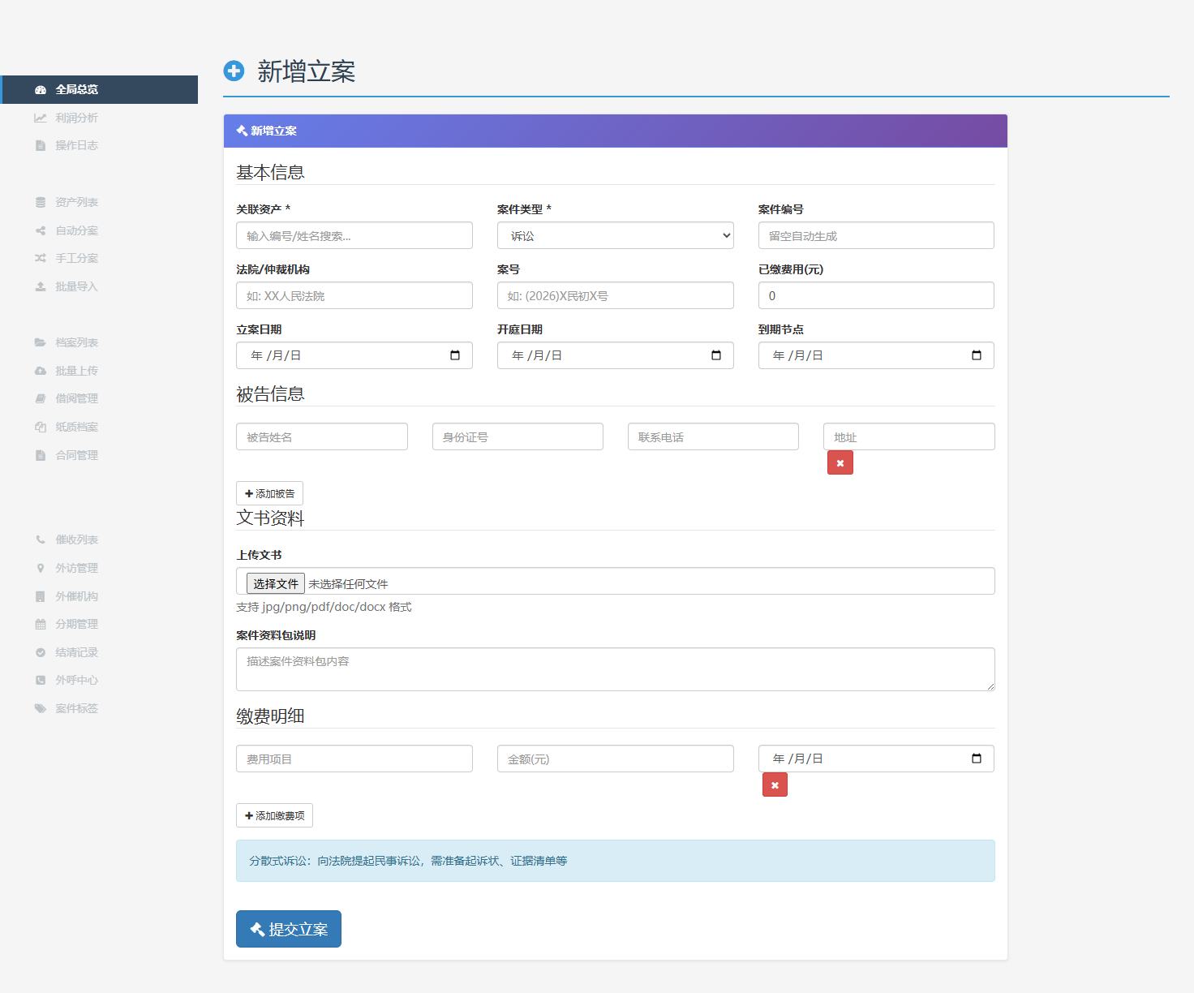
Task: Focus the 已缴费用(元) input field
Action: click(876, 295)
